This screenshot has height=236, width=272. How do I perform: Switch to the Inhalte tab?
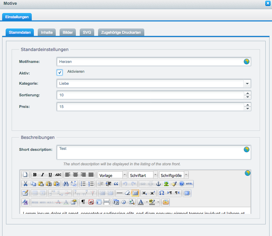click(47, 32)
